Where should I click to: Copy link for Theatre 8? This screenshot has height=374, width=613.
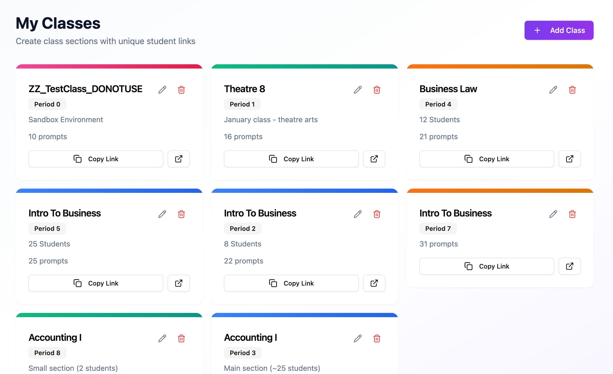[x=291, y=159]
